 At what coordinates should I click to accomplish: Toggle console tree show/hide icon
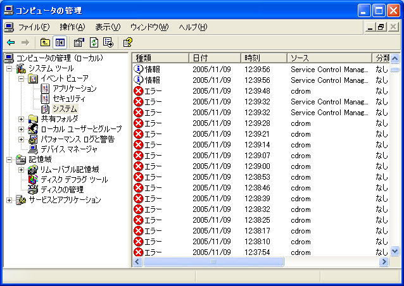[60, 42]
